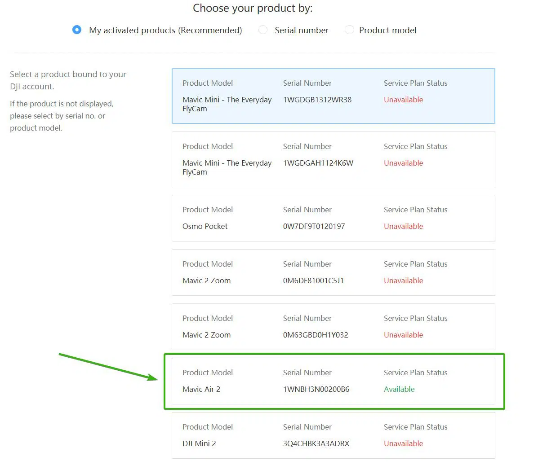Click 'Select a product bound to your DJI account' text
The image size is (538, 465).
[x=68, y=80]
